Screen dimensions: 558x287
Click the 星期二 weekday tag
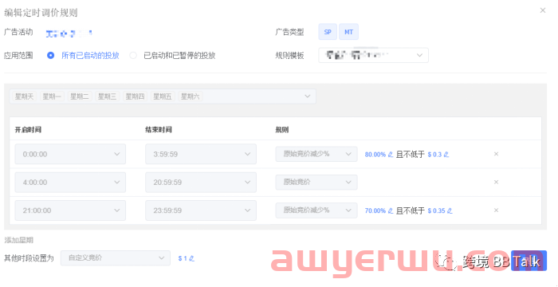(x=80, y=96)
